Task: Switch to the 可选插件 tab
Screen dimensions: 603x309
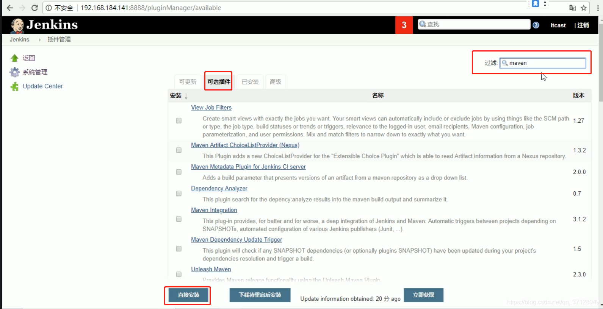Action: pos(219,82)
